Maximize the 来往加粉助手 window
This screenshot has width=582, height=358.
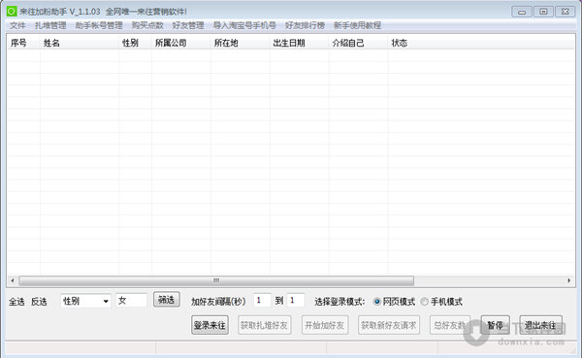tap(543, 12)
